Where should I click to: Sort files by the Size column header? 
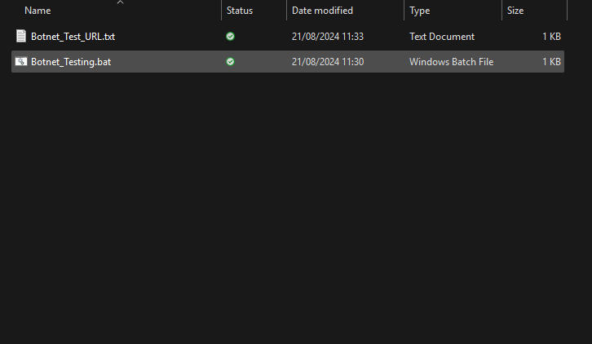click(515, 11)
